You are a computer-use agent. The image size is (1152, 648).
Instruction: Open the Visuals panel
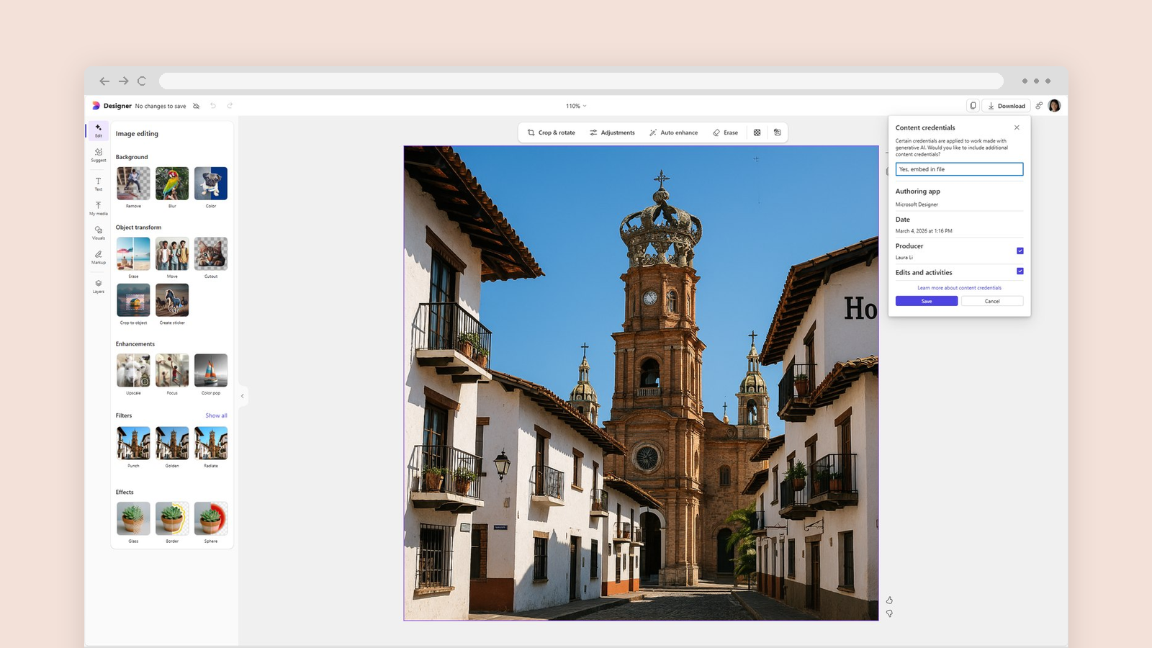tap(99, 233)
